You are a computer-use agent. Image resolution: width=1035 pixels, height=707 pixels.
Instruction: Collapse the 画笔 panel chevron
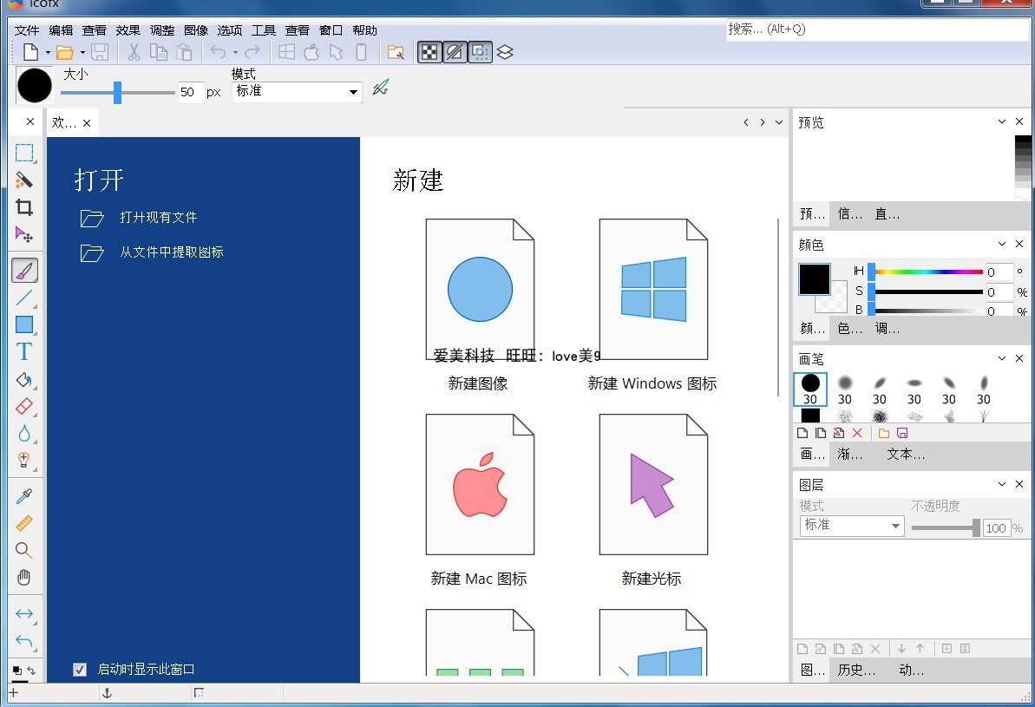point(1002,357)
